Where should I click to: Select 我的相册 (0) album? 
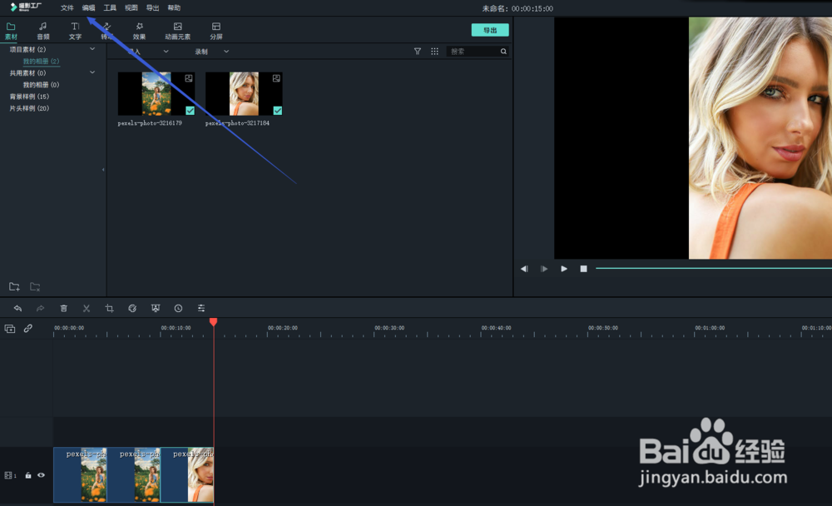coord(41,84)
